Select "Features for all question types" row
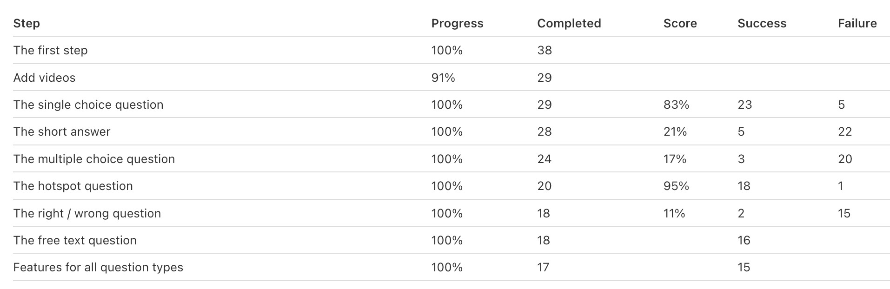This screenshot has height=289, width=890. click(x=98, y=267)
